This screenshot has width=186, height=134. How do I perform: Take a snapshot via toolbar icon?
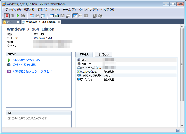pyautogui.click(x=32, y=16)
